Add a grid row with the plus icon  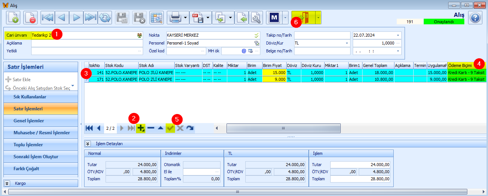tap(141, 128)
